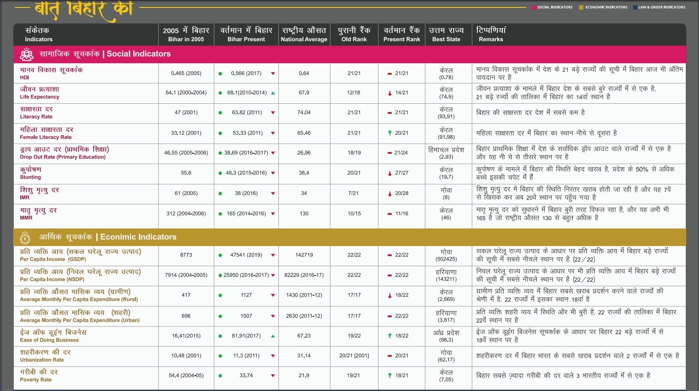
Task: Click the navy Law & Order Indicators legend swatch
Action: coord(635,7)
